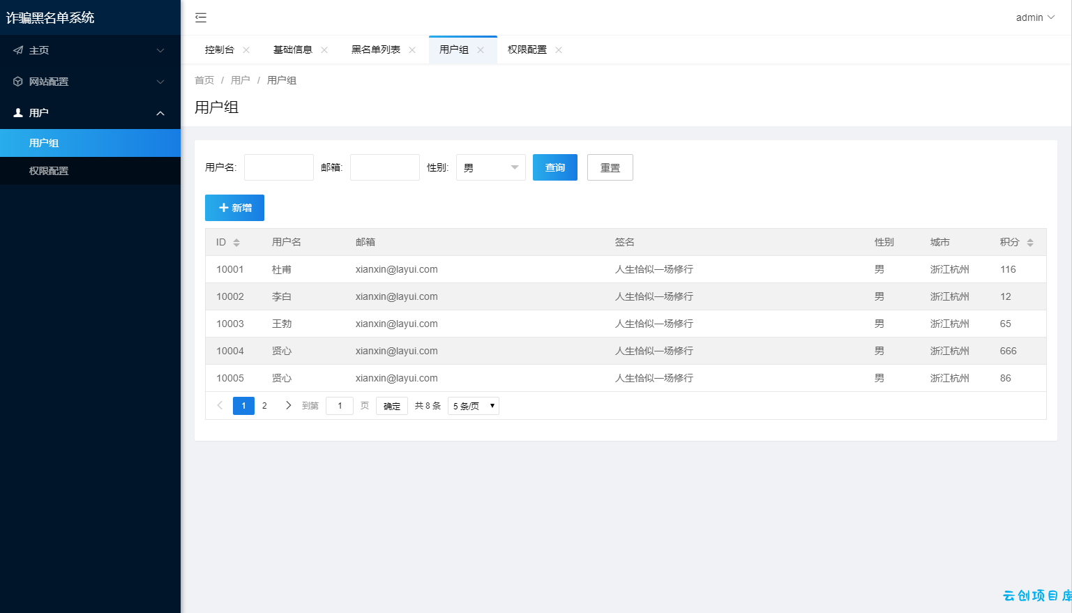Focus the 邮箱 input field

(x=385, y=167)
